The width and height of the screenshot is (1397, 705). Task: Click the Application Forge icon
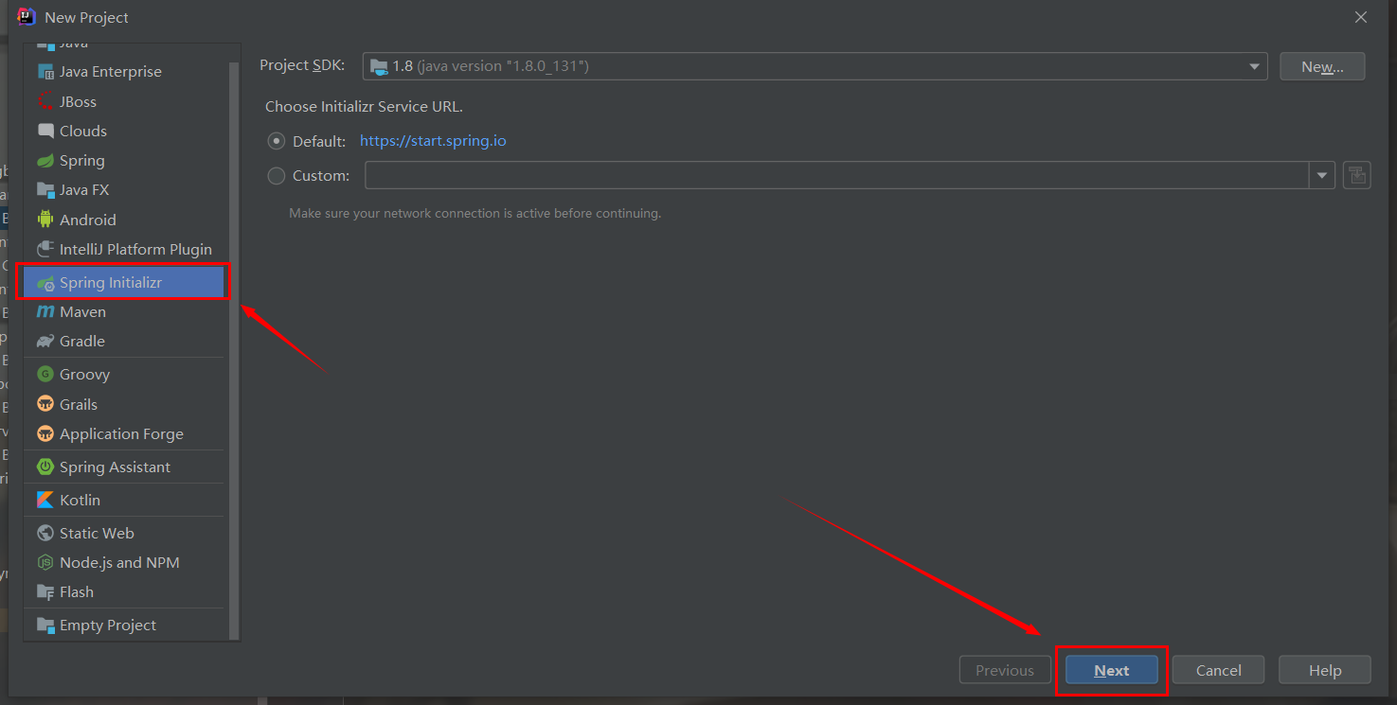45,433
